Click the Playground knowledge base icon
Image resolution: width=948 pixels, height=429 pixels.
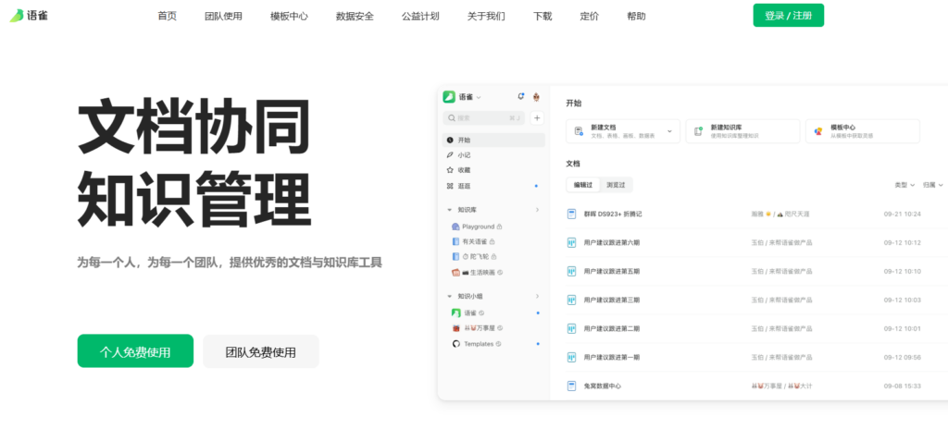(455, 227)
